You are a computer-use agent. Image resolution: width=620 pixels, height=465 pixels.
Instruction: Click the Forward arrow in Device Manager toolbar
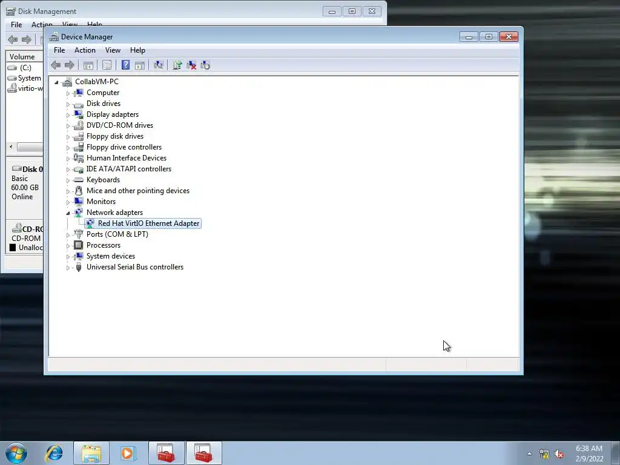(69, 65)
